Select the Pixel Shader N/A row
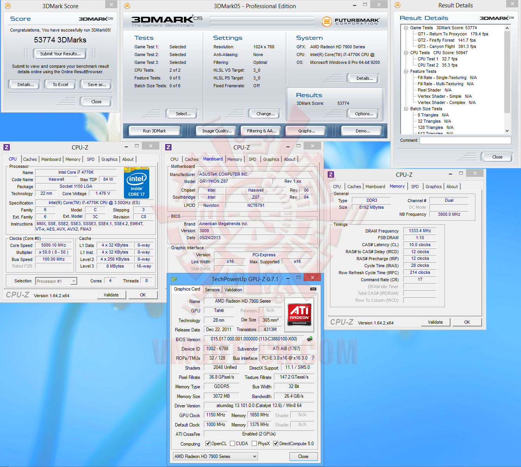 [x=434, y=90]
